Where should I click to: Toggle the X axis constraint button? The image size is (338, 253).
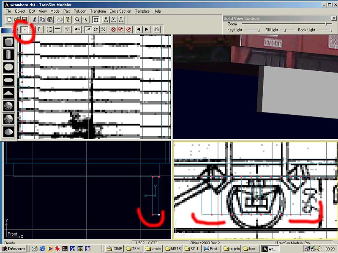pos(105,19)
